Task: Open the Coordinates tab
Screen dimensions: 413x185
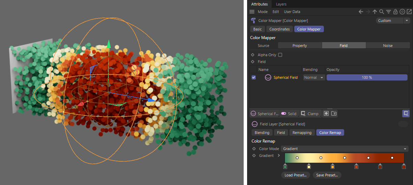Action: 279,29
